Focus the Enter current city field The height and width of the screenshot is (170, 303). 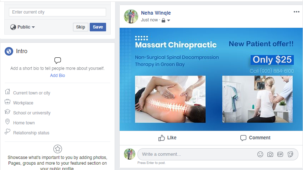pos(57,12)
